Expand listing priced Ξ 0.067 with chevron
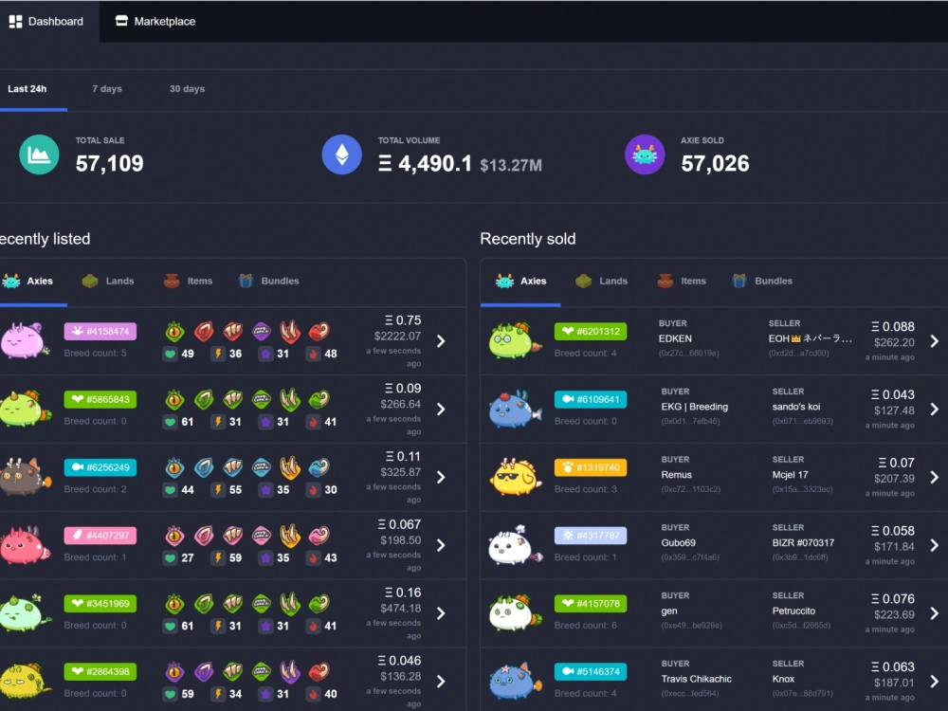The width and height of the screenshot is (948, 711). (x=442, y=545)
